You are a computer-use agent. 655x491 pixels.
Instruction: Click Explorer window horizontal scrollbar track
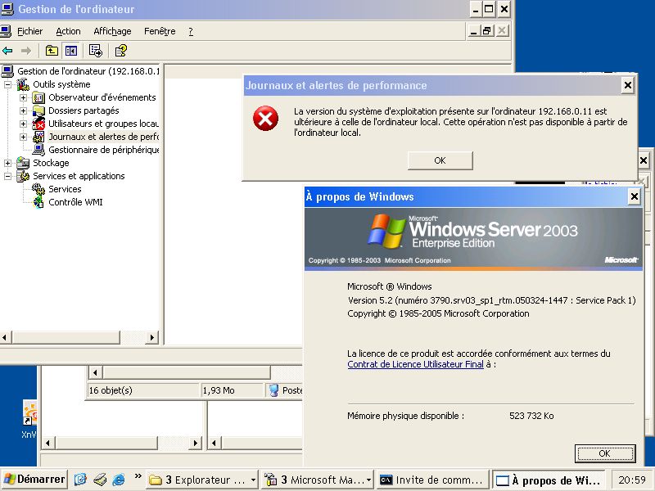coord(286,372)
